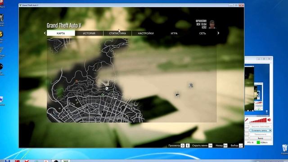The image size is (288, 162).
Task: Click the leftmost t-shirt clothing store marker
Action: 67,109
